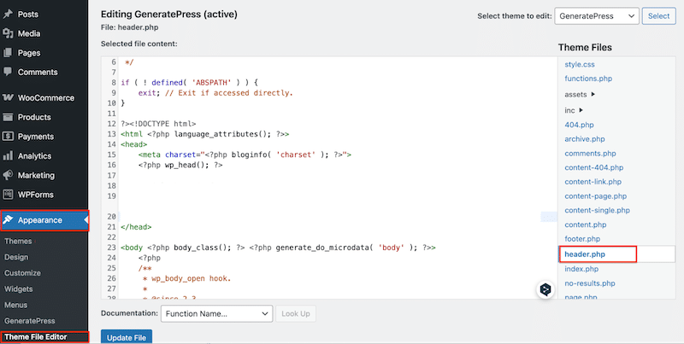Screen dimensions: 684x344
Task: Open functions.php theme file
Action: pos(588,79)
